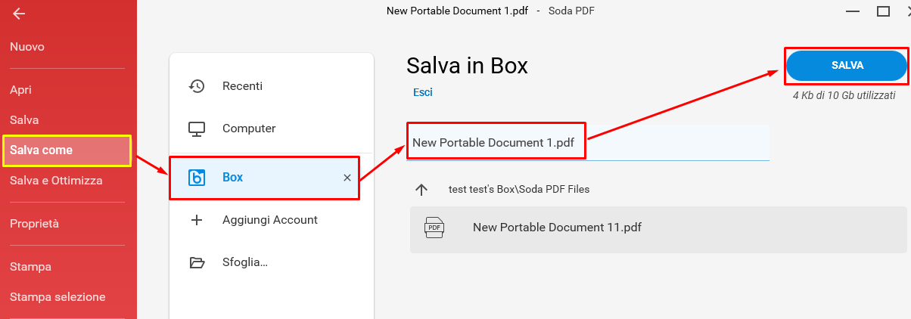The image size is (911, 319).
Task: Go up one folder with arrow icon
Action: (422, 190)
